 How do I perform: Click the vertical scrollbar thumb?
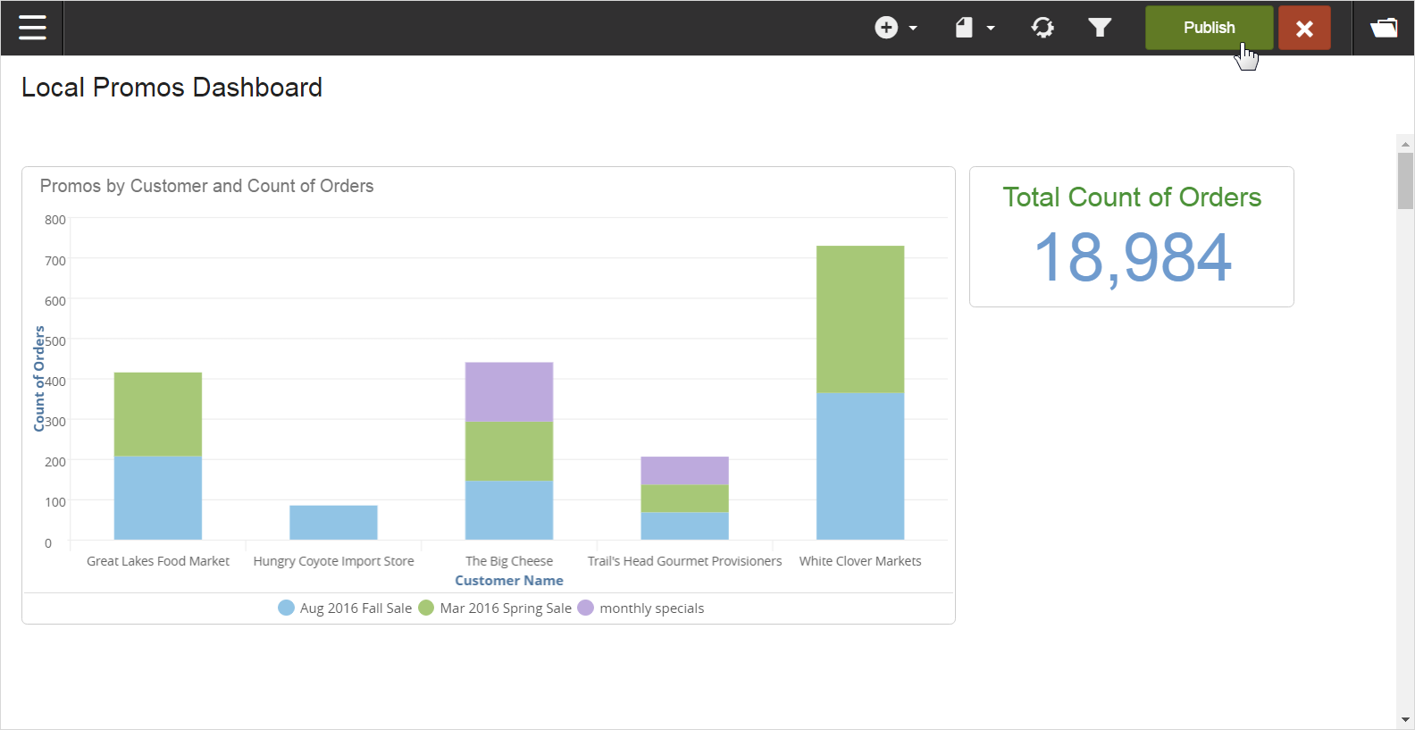point(1405,180)
